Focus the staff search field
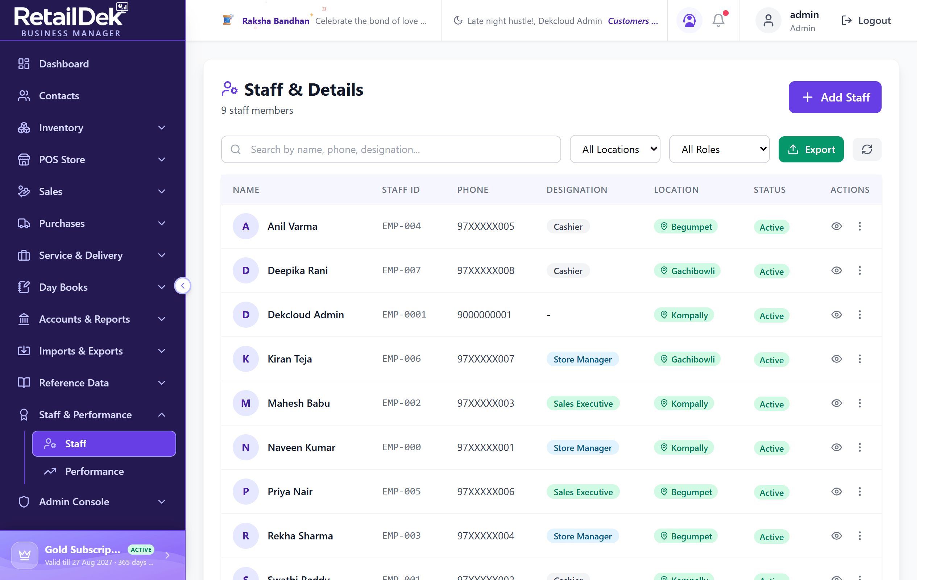The height and width of the screenshot is (580, 928). point(391,149)
